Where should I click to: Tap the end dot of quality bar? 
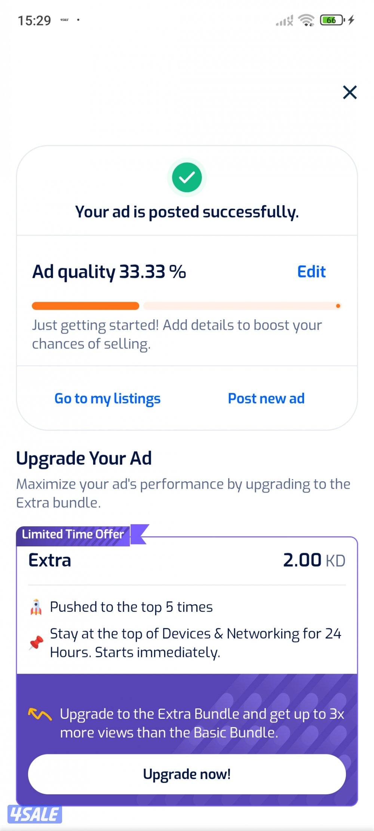pos(338,306)
